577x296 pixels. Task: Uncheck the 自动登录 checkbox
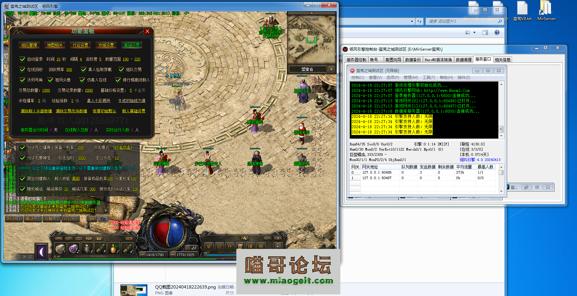click(22, 59)
